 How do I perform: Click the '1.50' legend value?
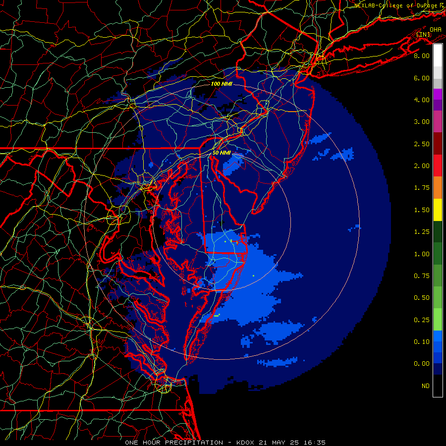coord(422,210)
